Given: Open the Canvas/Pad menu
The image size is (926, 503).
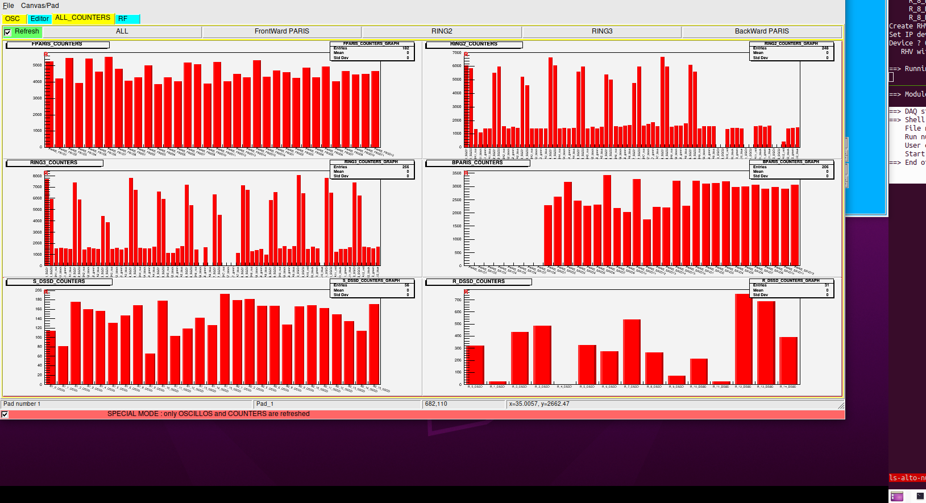Looking at the screenshot, I should click(x=40, y=6).
